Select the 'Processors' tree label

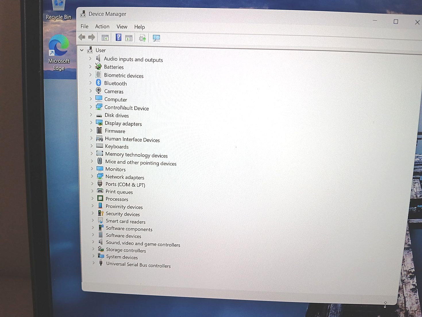point(117,199)
